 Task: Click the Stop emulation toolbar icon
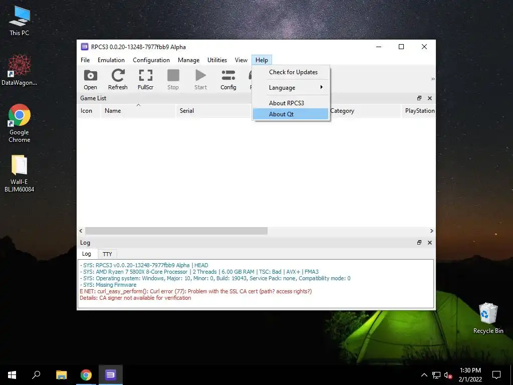coord(173,79)
